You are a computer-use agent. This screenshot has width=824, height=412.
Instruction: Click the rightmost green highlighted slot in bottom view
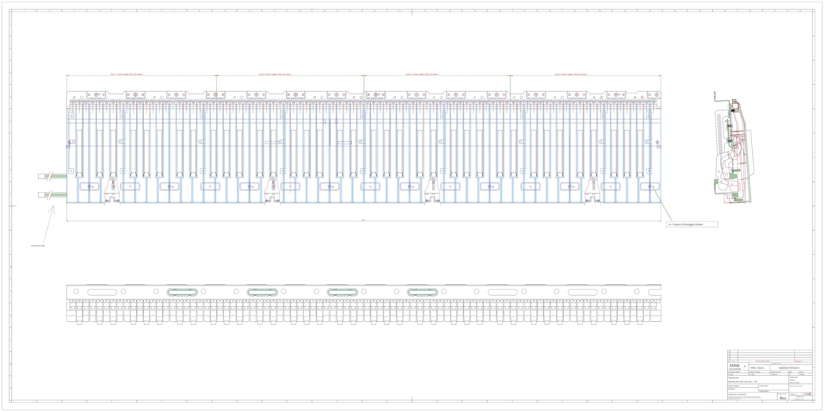coord(422,292)
